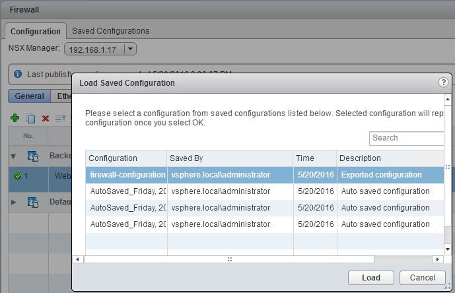Click the move rule up icon
The height and width of the screenshot is (293, 455).
coord(60,118)
